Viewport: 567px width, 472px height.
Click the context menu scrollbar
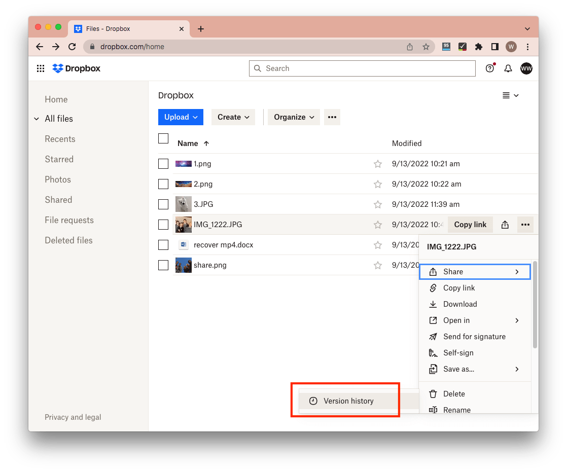535,305
